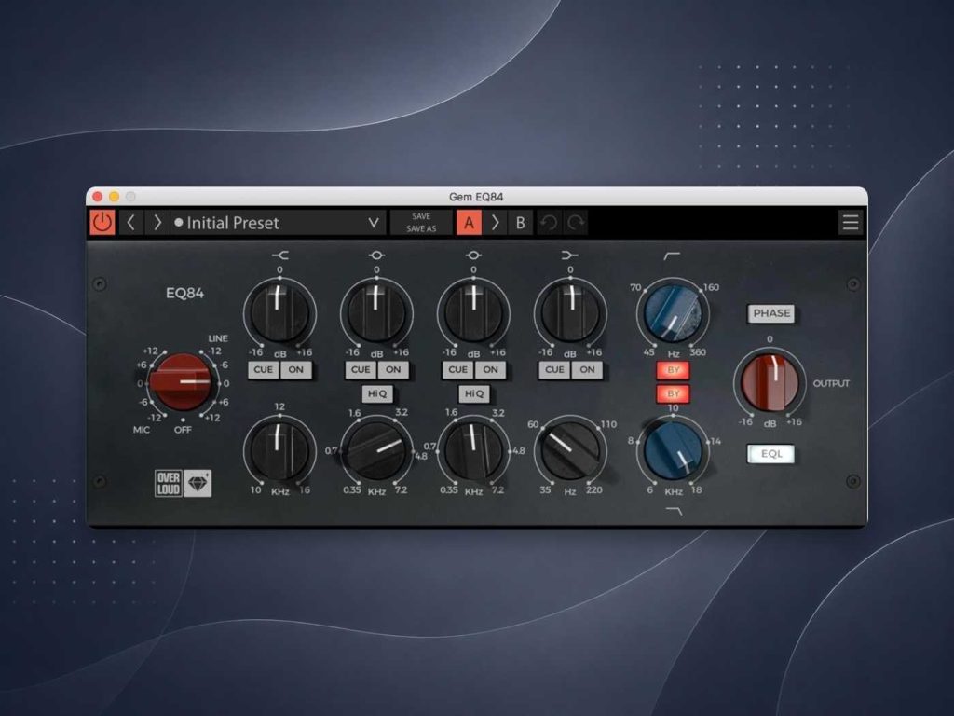
Task: Toggle the lower BY bypass for low-pass
Action: coord(673,394)
